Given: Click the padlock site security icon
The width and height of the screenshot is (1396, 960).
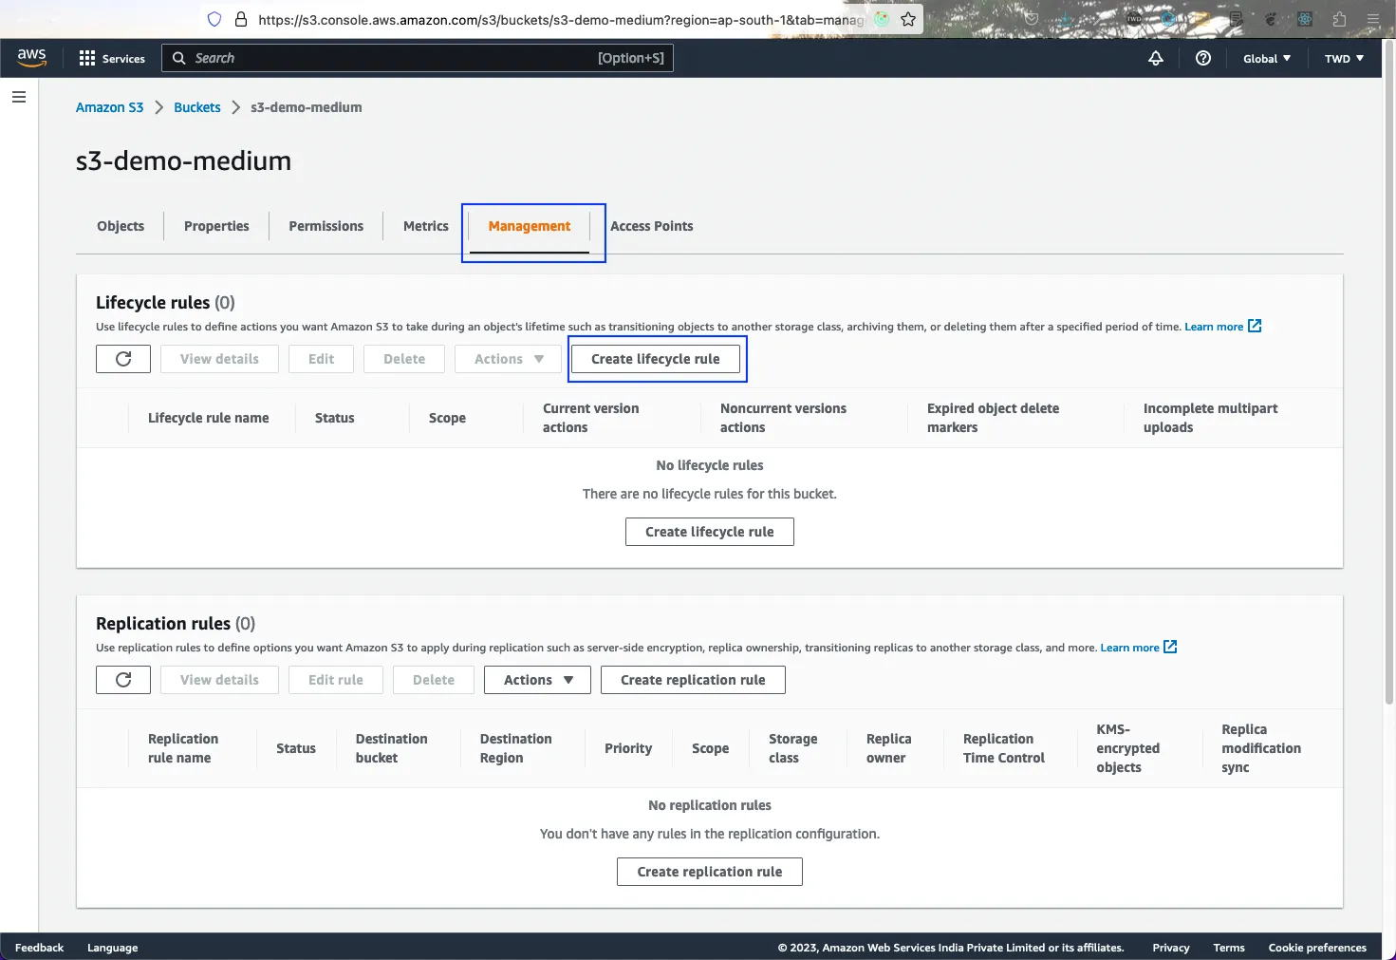Looking at the screenshot, I should point(240,19).
